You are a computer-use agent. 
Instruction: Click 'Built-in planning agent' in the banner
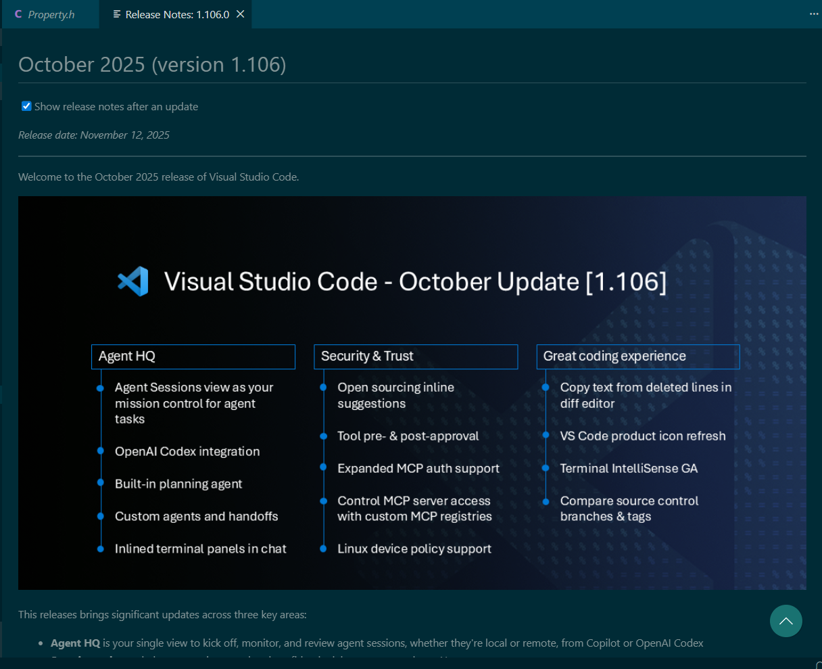(178, 484)
